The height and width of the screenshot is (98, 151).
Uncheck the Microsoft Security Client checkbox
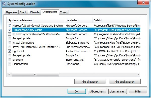(x=10, y=30)
